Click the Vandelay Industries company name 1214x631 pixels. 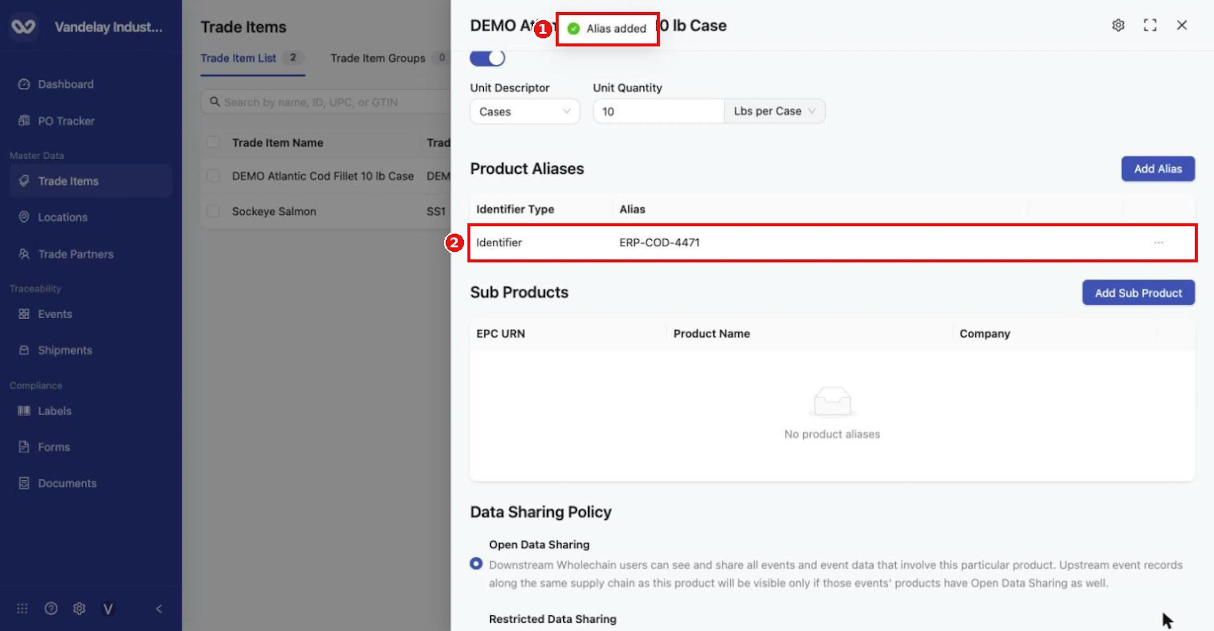click(108, 27)
